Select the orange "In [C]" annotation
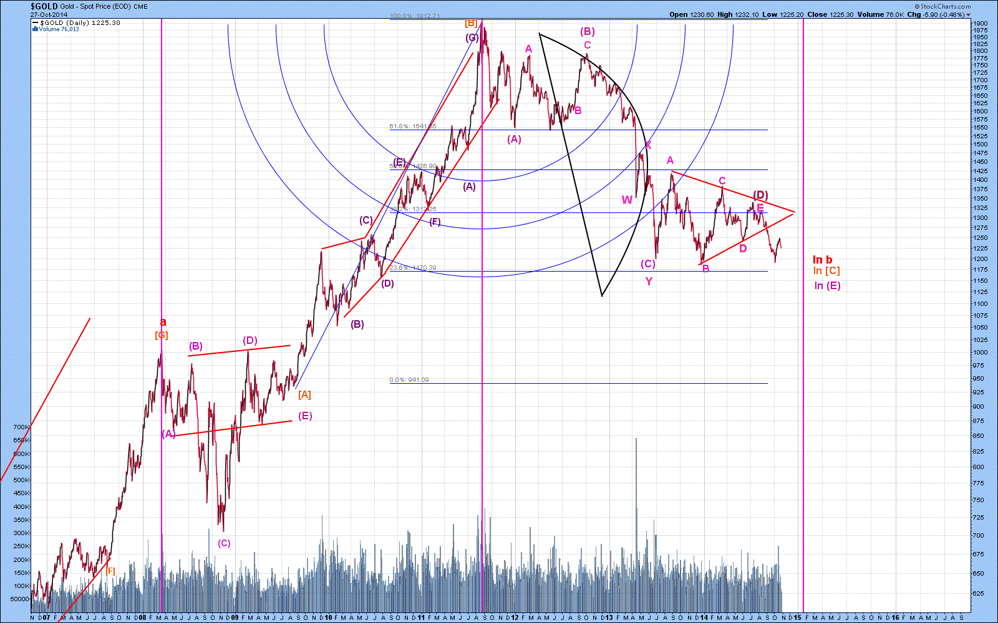The width and height of the screenshot is (998, 623). [x=826, y=271]
